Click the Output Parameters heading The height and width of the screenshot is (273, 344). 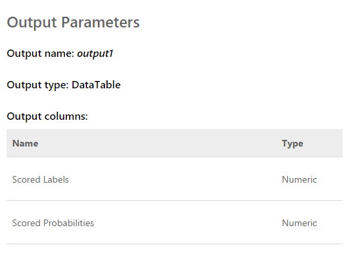coord(73,22)
